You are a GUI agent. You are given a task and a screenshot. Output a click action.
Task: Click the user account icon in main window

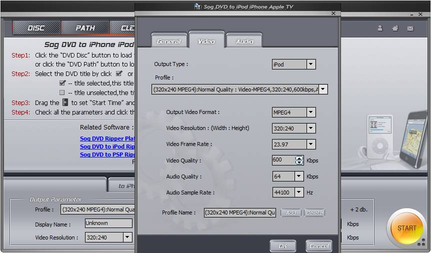(380, 28)
